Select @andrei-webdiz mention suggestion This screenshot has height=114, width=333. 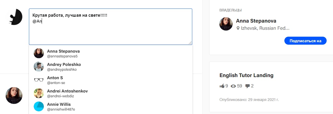click(x=60, y=96)
